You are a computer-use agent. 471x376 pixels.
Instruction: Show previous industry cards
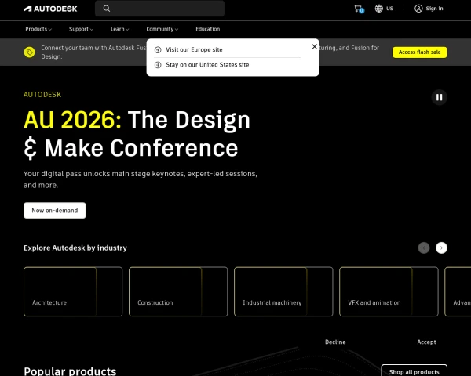tap(424, 248)
